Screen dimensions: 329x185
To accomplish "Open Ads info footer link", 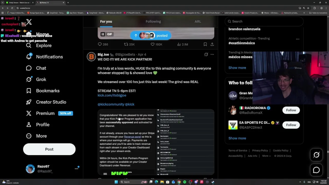I will pos(252,156).
